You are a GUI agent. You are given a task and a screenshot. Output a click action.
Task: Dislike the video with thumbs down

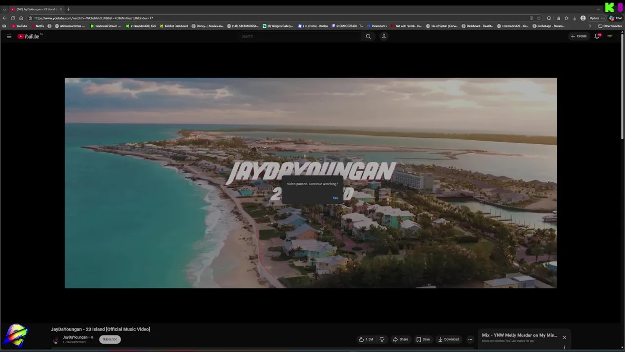point(382,339)
